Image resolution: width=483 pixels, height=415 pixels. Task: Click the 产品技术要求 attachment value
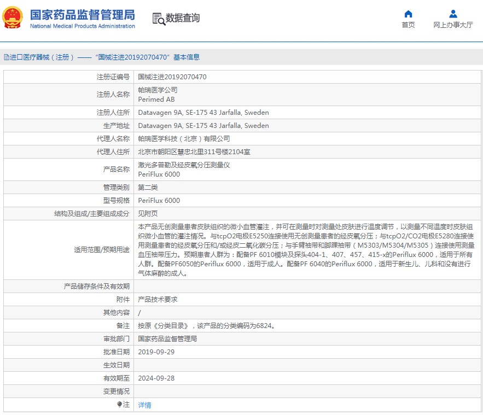[158, 300]
